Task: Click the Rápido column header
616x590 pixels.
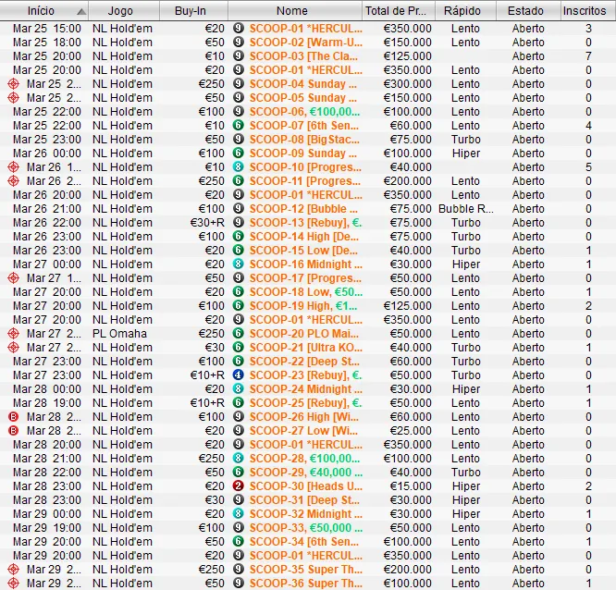Action: coord(462,11)
